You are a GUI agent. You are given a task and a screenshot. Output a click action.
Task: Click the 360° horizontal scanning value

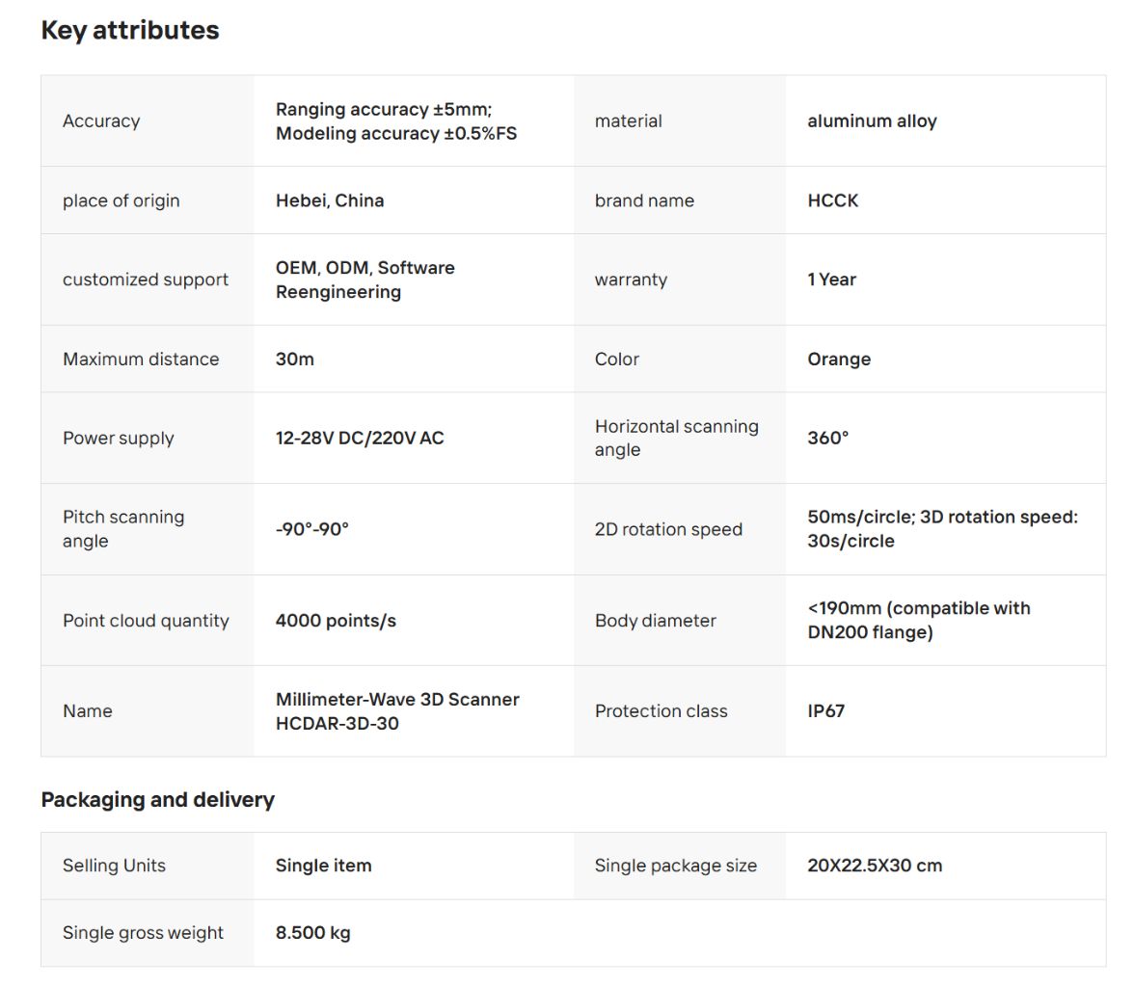828,438
